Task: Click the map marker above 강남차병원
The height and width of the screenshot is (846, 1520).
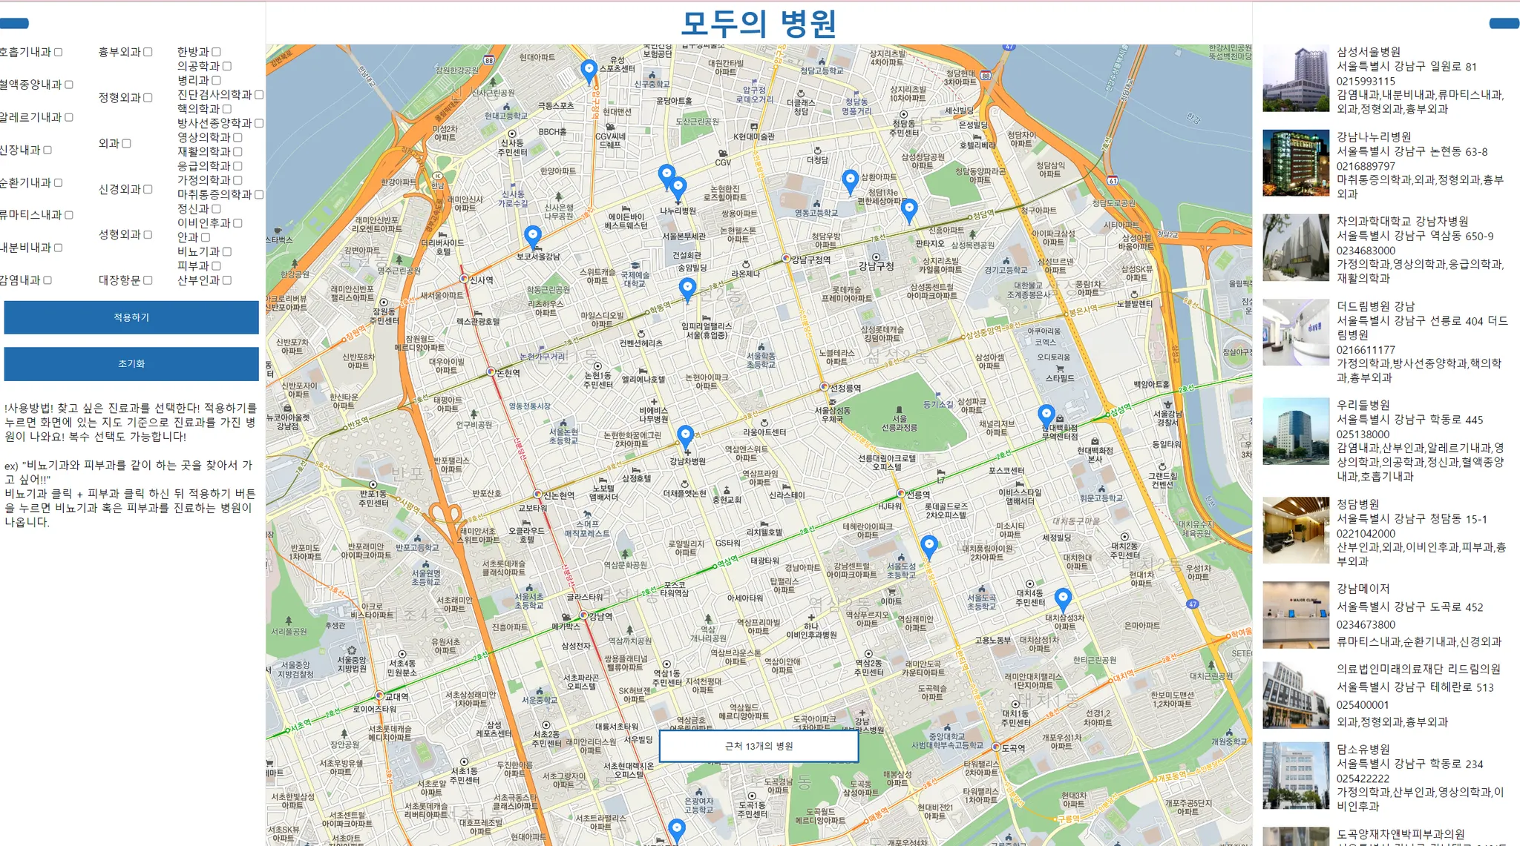Action: [686, 435]
